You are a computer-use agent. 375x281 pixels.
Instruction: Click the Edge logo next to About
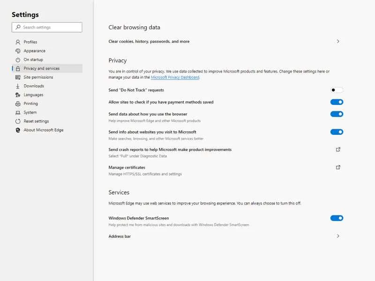(18, 130)
